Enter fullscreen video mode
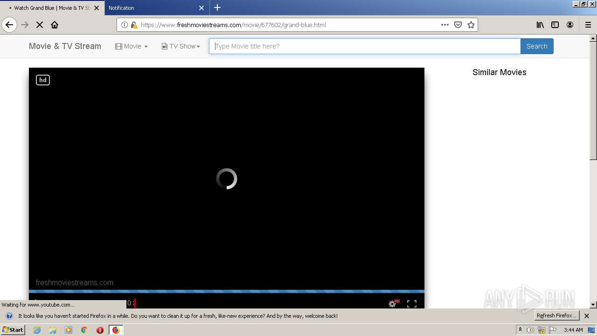Viewport: 597px width, 336px height. click(412, 304)
